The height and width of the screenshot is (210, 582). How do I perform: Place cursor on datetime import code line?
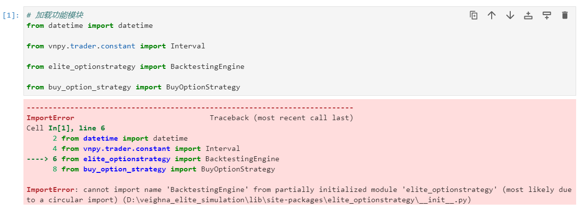[89, 25]
